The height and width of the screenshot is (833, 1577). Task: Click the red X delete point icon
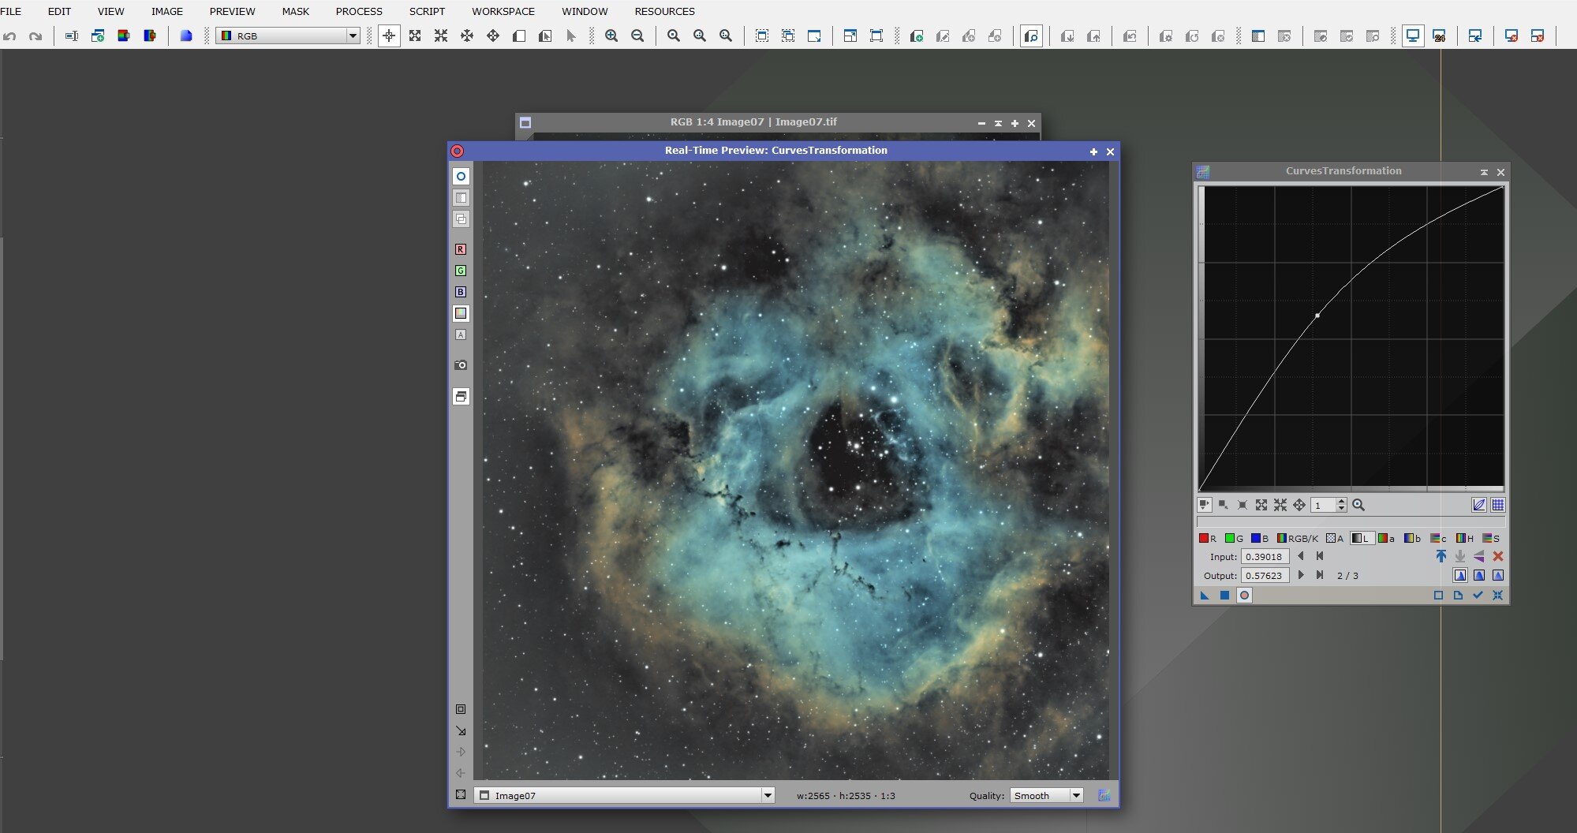1497,557
